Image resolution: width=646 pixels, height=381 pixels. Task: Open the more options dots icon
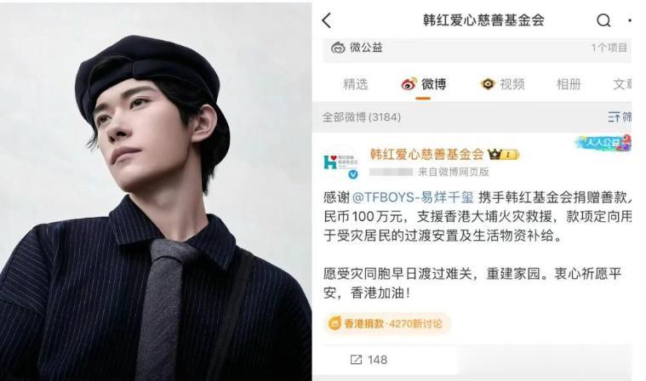coord(630,20)
